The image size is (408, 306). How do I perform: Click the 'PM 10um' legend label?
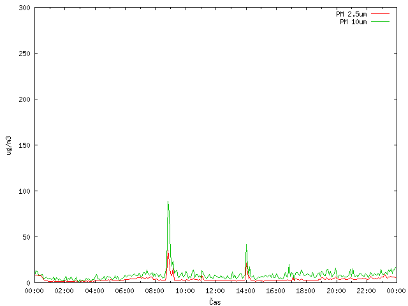(353, 22)
